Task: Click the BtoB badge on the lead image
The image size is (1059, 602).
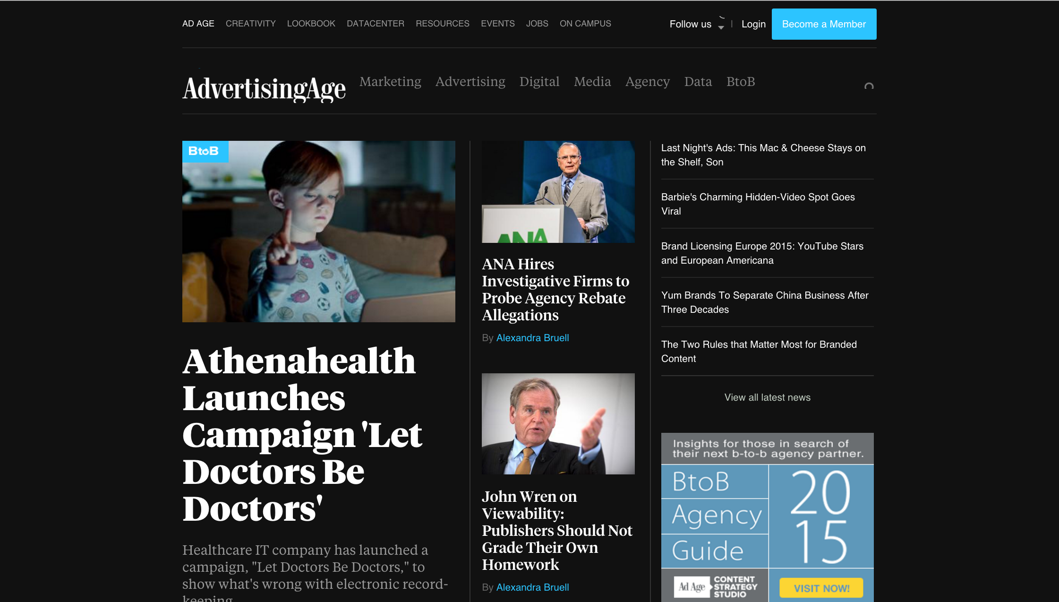Action: point(205,151)
